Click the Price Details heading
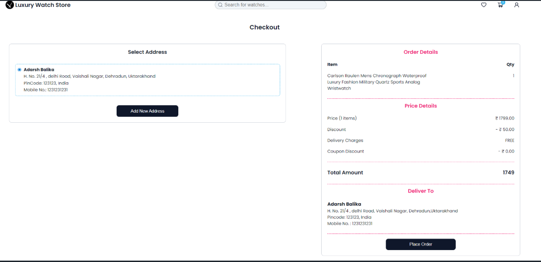The image size is (541, 262). coord(420,106)
